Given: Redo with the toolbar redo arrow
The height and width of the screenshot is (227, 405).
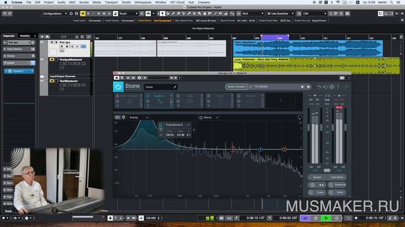Looking at the screenshot, I should [10, 13].
